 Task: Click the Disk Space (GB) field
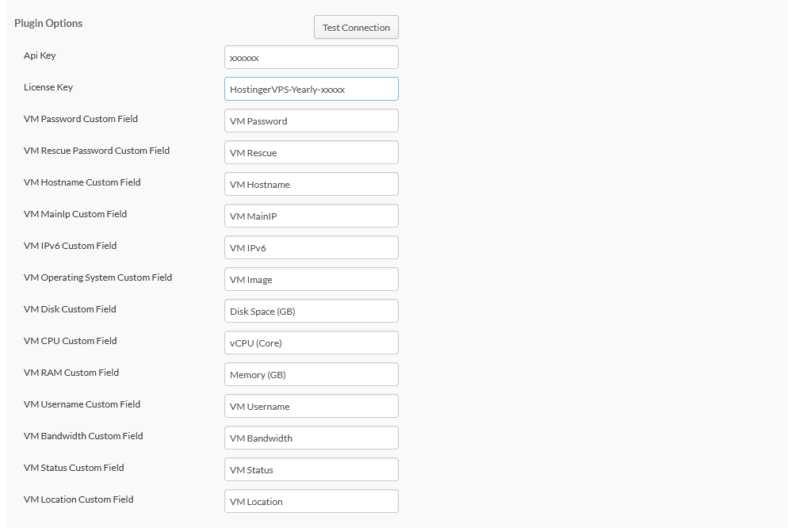pos(311,310)
